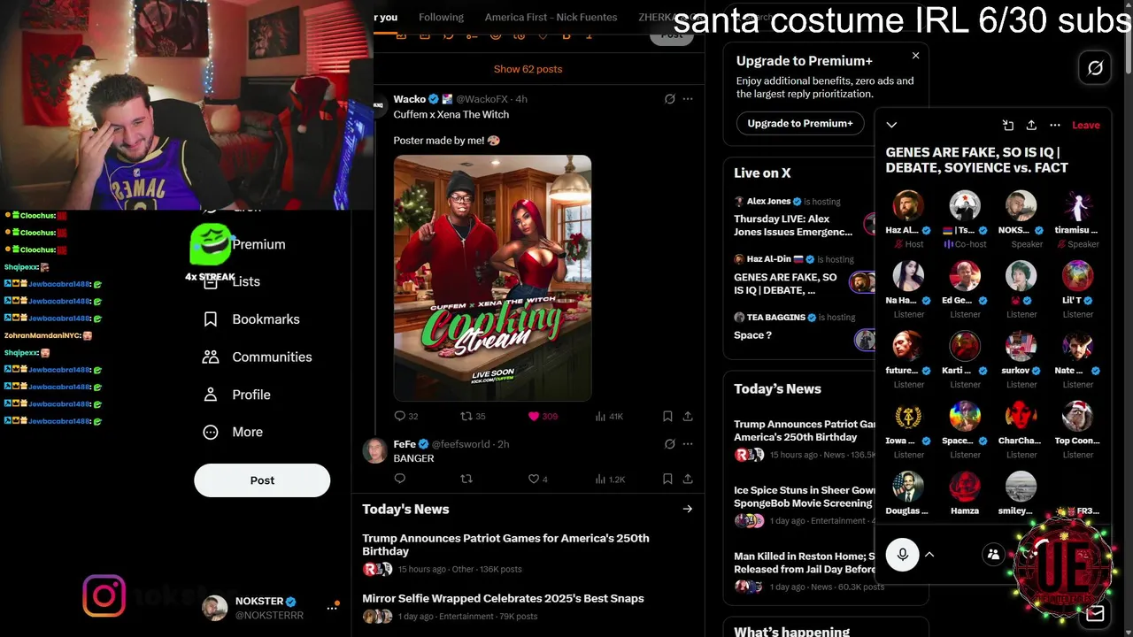Open Today's News arrow in the feed
Viewport: 1133px width, 637px height.
click(688, 509)
